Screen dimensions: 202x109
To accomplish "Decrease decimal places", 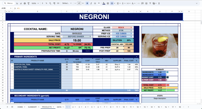I will pos(50,3).
